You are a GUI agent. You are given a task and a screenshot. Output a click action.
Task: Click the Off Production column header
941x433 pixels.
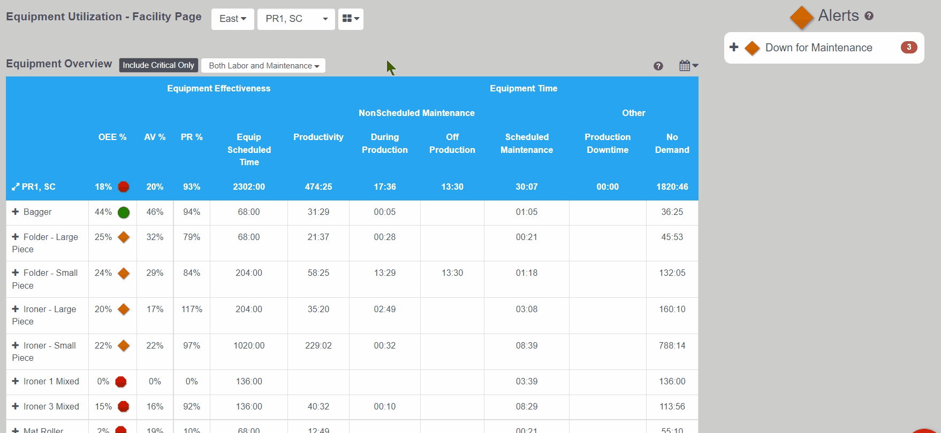pos(452,143)
